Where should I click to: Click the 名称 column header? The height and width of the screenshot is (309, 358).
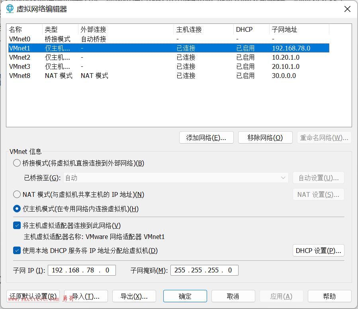(25, 29)
